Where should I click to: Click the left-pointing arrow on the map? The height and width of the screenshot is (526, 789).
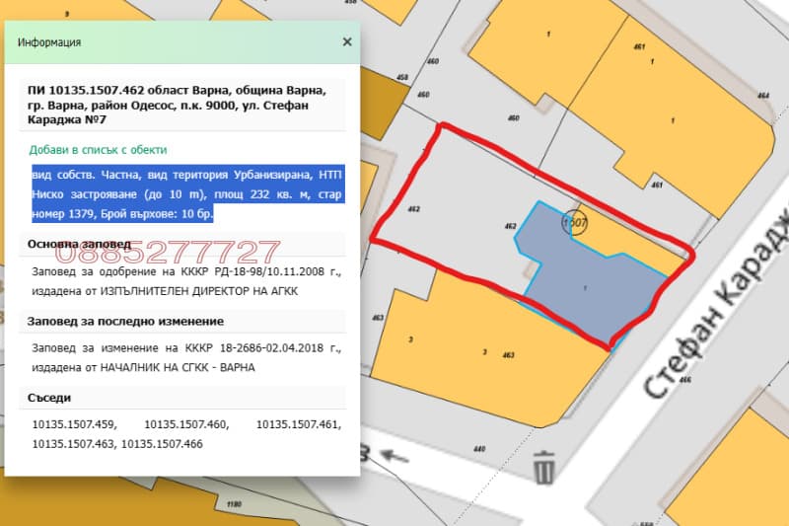point(394,456)
